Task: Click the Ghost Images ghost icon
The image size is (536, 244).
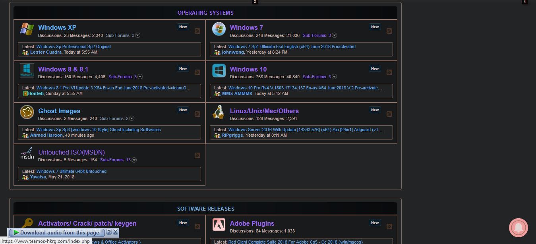Action: (x=27, y=112)
